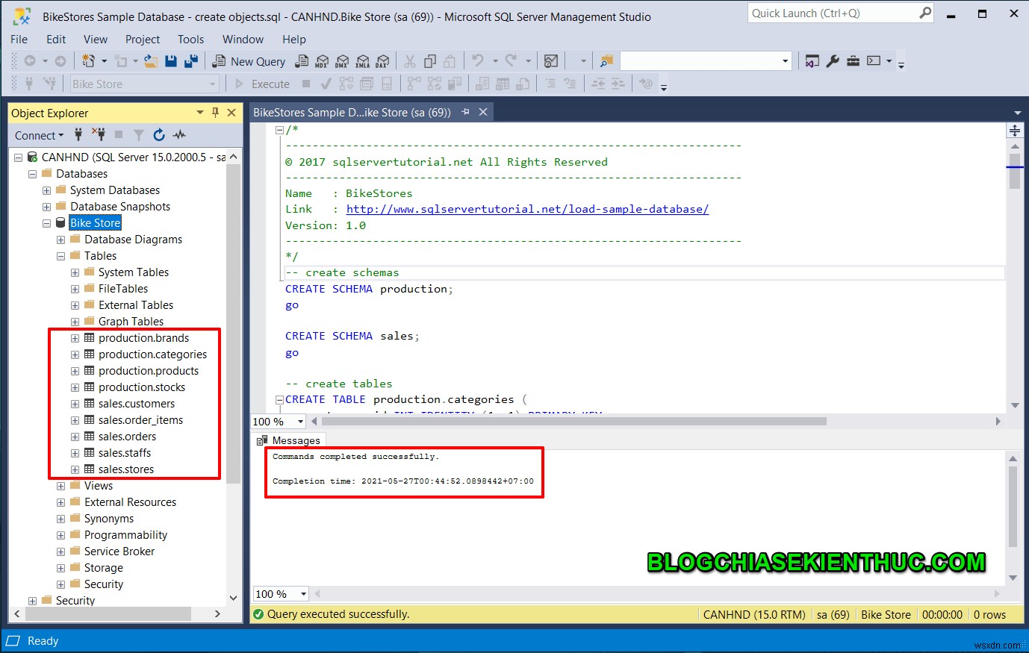Click the Open File folder icon
This screenshot has width=1029, height=653.
(150, 60)
